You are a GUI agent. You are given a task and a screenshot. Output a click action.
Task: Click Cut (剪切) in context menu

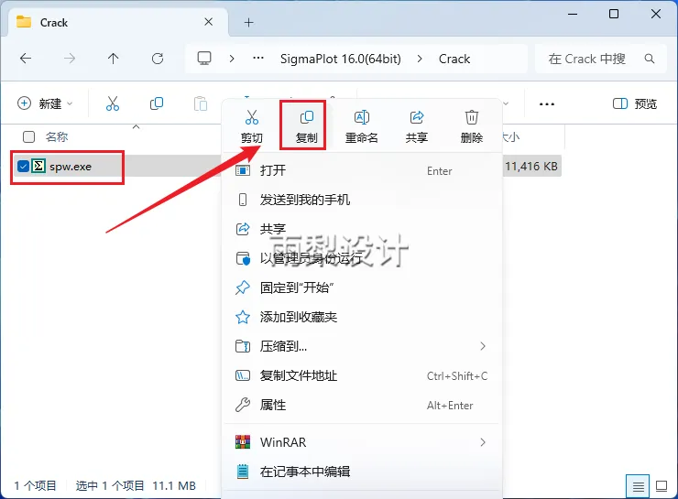tap(252, 126)
